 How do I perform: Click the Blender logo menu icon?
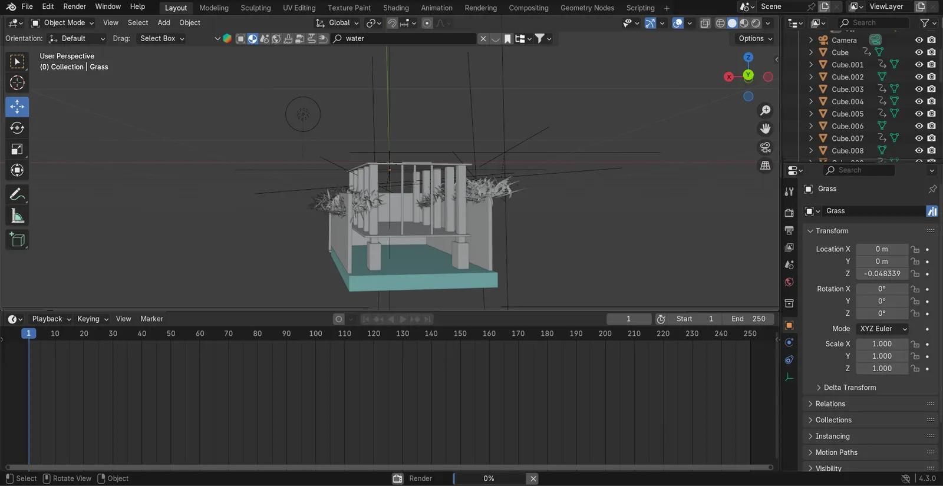pyautogui.click(x=11, y=6)
